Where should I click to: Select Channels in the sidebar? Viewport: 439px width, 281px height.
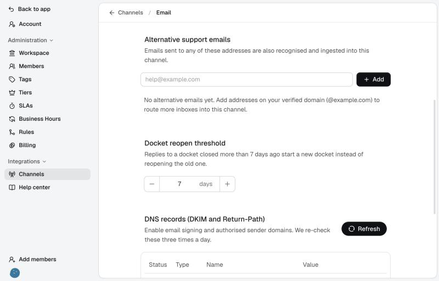(47, 174)
